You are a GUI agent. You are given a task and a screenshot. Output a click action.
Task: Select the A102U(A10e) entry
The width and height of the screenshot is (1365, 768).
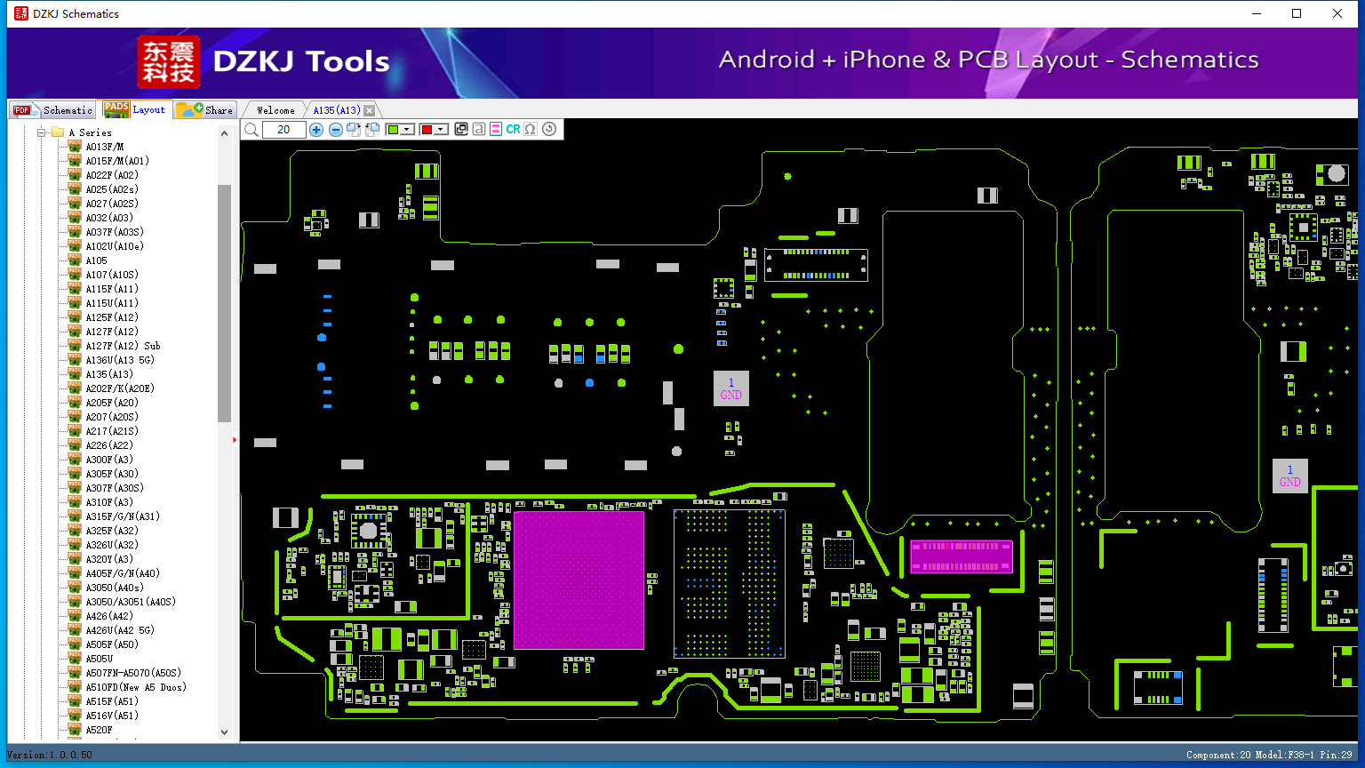[x=115, y=246]
